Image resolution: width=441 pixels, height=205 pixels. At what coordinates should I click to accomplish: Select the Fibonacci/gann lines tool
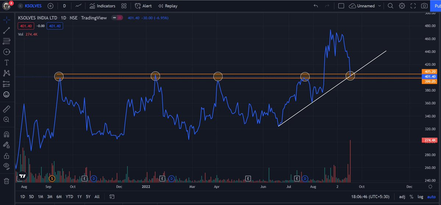(6, 41)
